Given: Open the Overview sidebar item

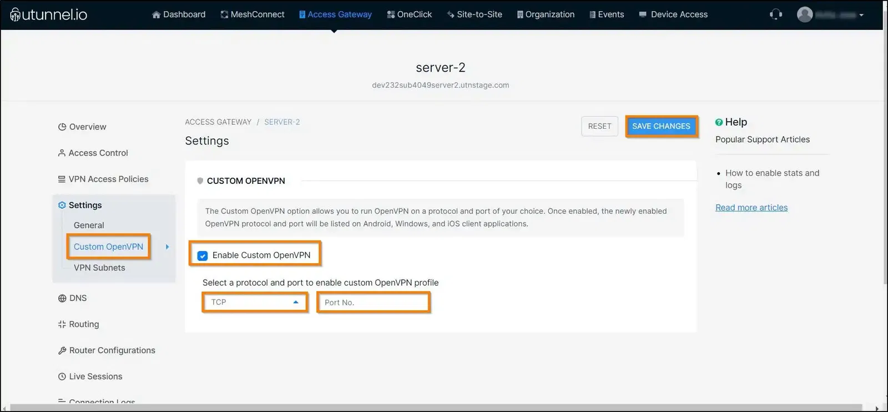Looking at the screenshot, I should (82, 127).
